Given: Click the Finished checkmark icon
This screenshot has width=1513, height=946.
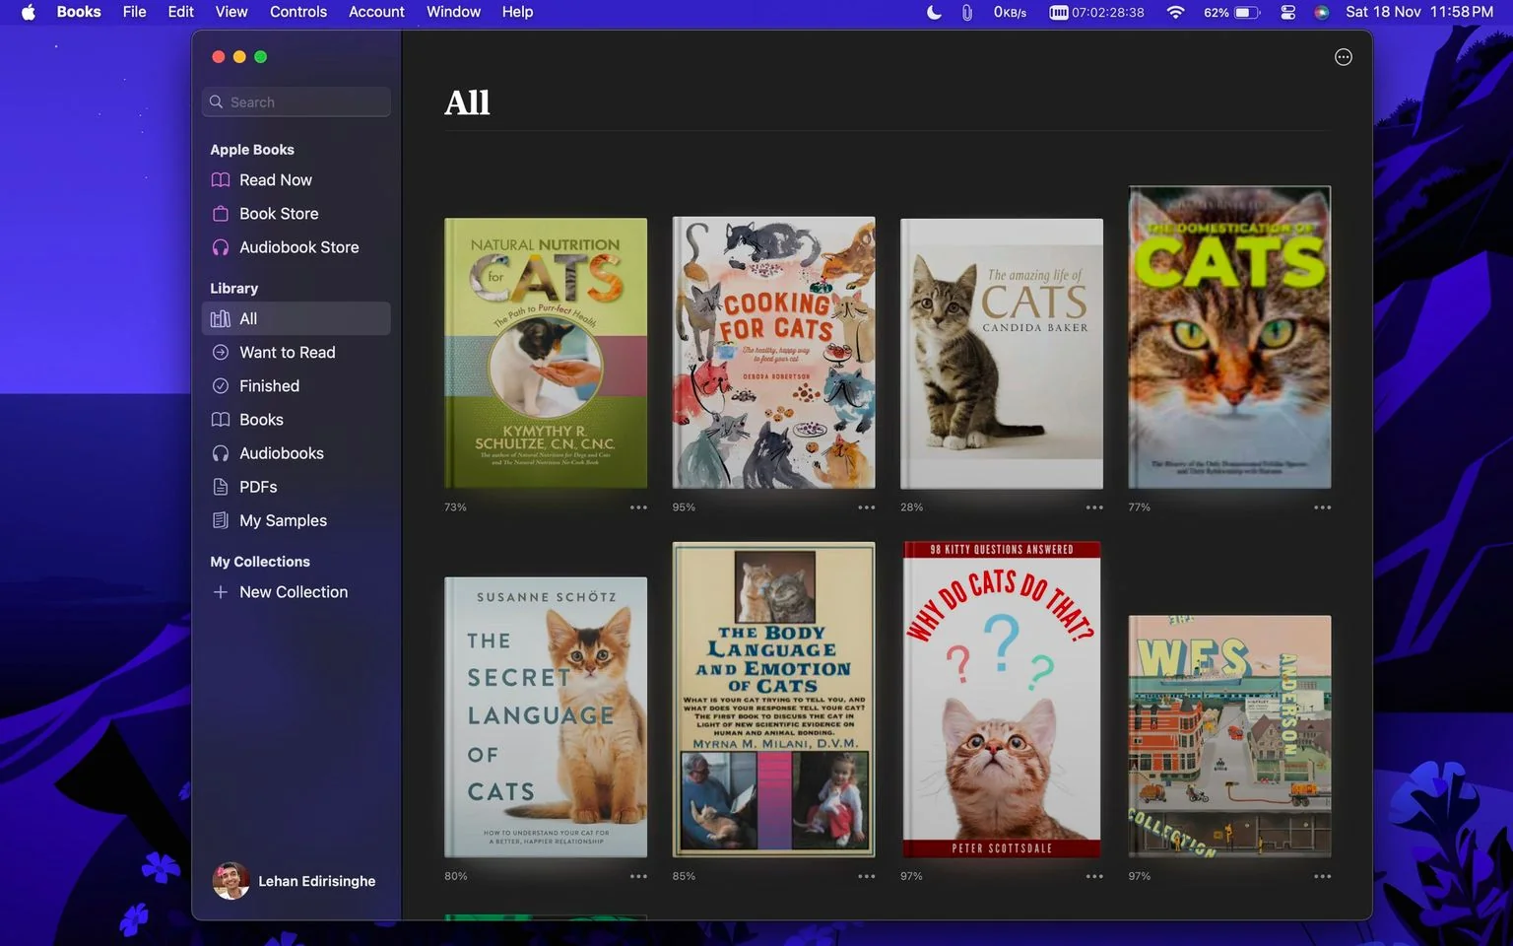Looking at the screenshot, I should point(221,386).
